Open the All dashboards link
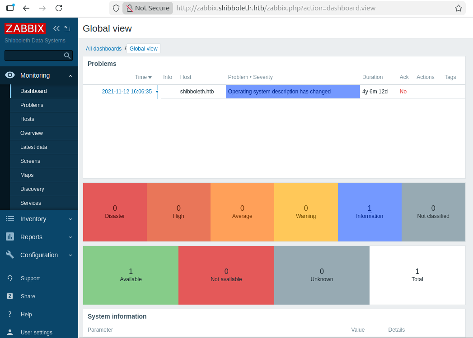 click(x=103, y=48)
